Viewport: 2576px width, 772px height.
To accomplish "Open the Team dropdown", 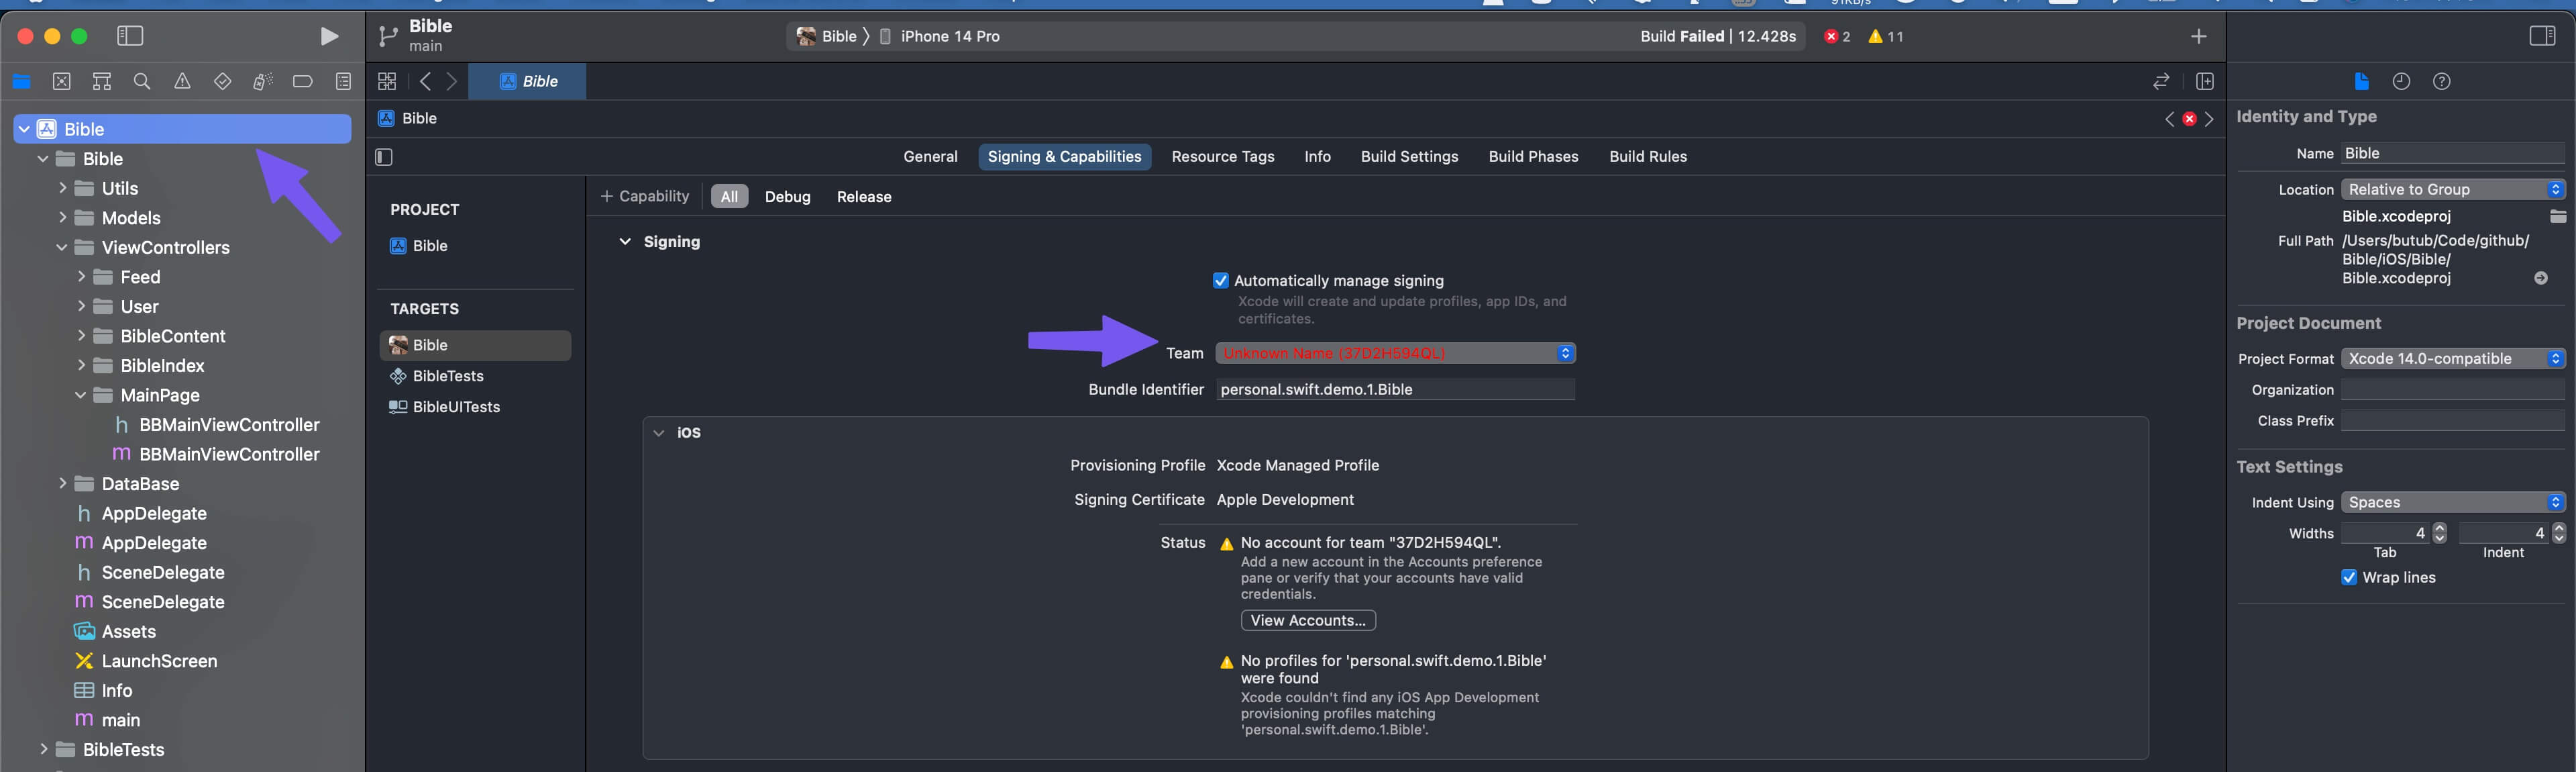I will (x=1396, y=354).
